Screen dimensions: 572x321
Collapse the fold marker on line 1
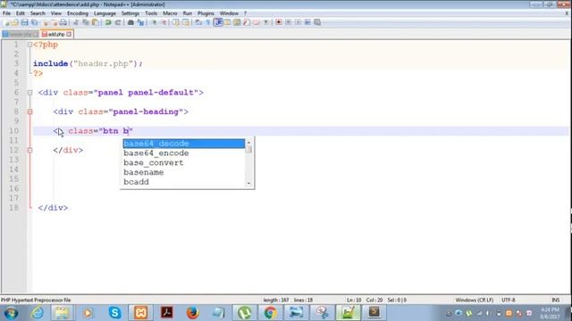coord(29,45)
